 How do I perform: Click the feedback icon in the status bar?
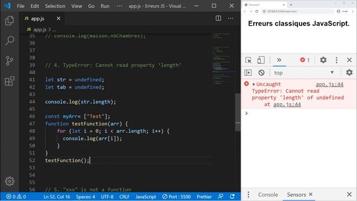click(x=220, y=197)
